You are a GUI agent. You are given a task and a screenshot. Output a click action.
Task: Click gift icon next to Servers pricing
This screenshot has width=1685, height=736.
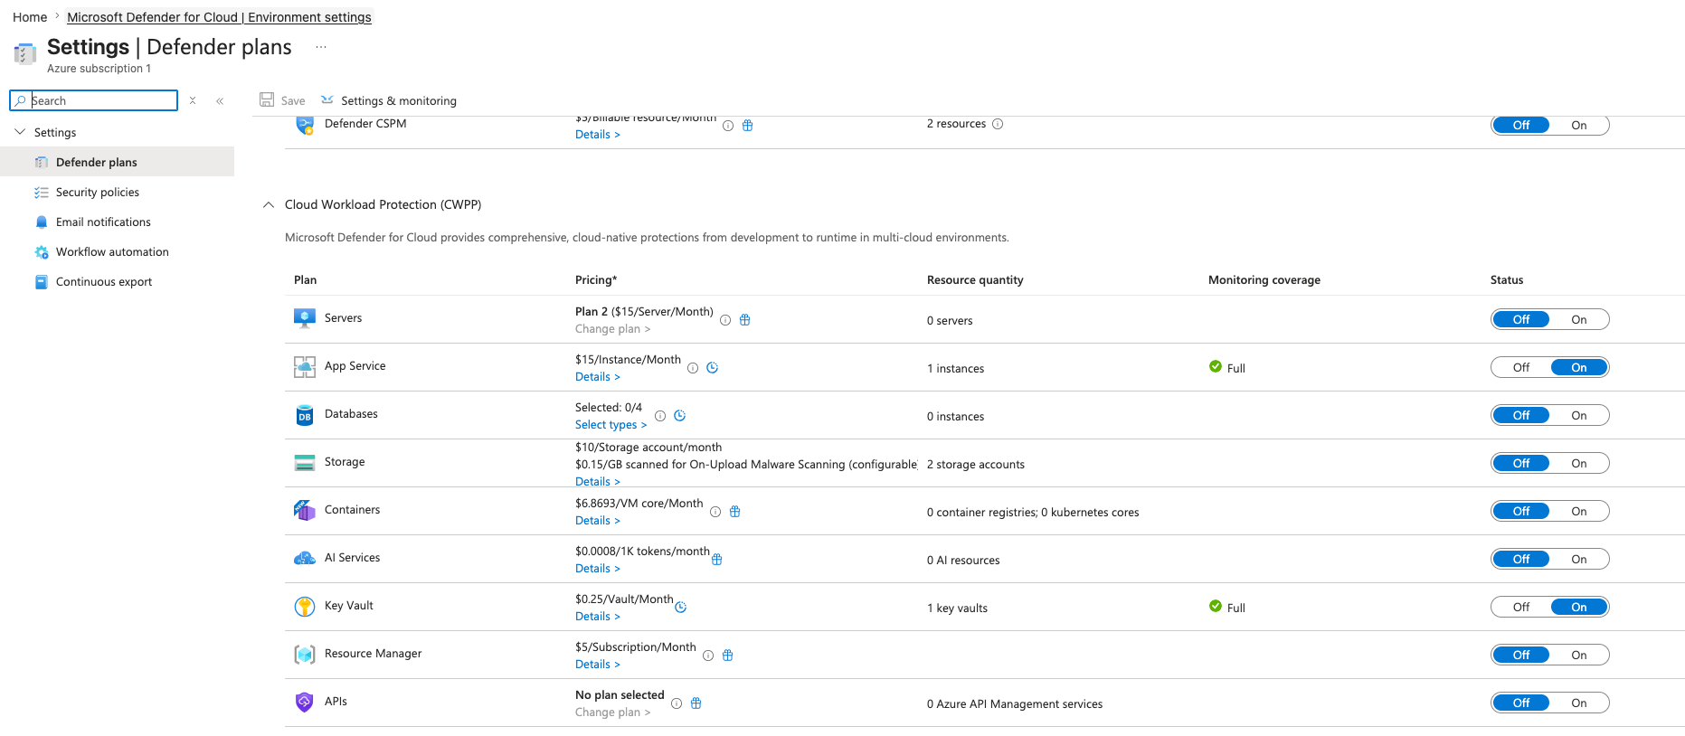click(x=745, y=320)
